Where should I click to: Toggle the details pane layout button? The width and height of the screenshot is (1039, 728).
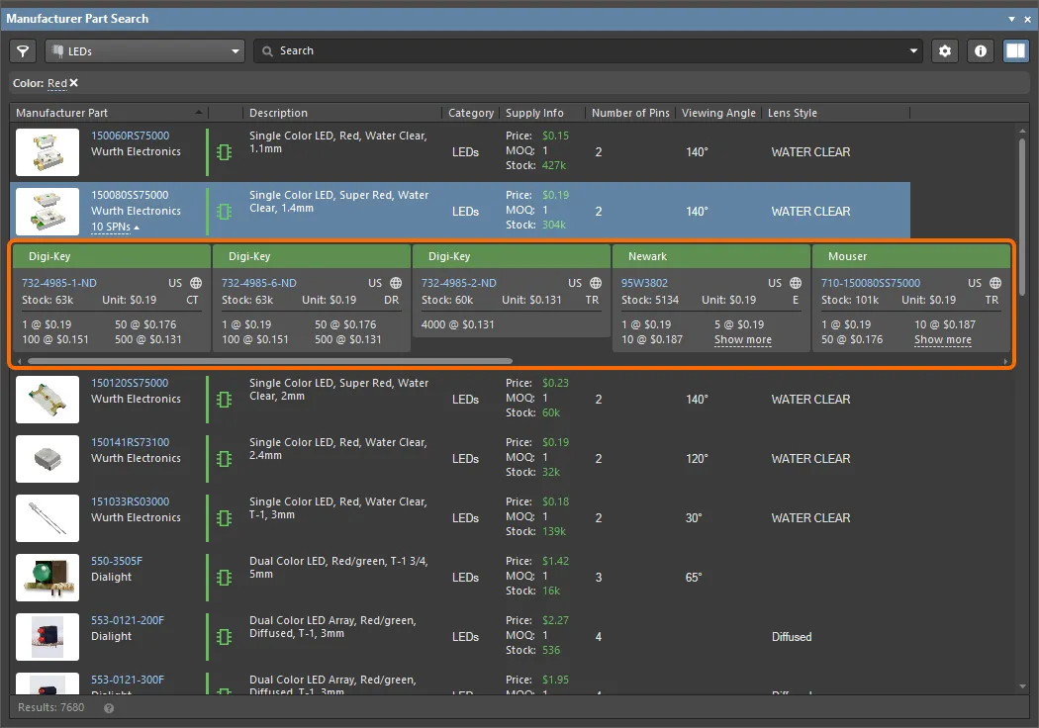tap(1016, 51)
